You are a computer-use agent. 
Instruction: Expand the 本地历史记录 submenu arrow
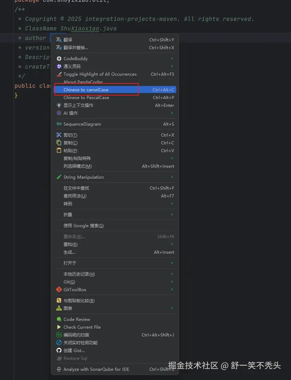point(172,274)
